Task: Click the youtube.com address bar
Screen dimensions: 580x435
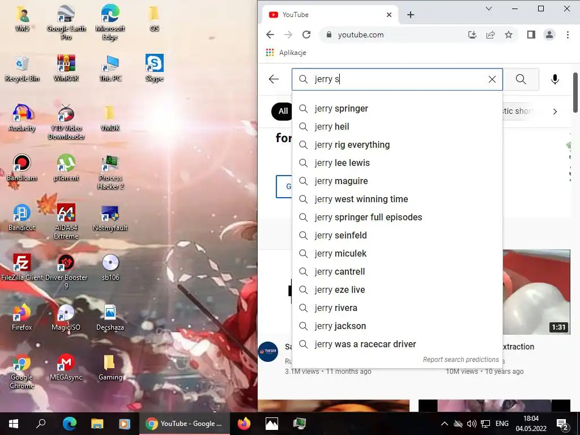Action: point(394,35)
